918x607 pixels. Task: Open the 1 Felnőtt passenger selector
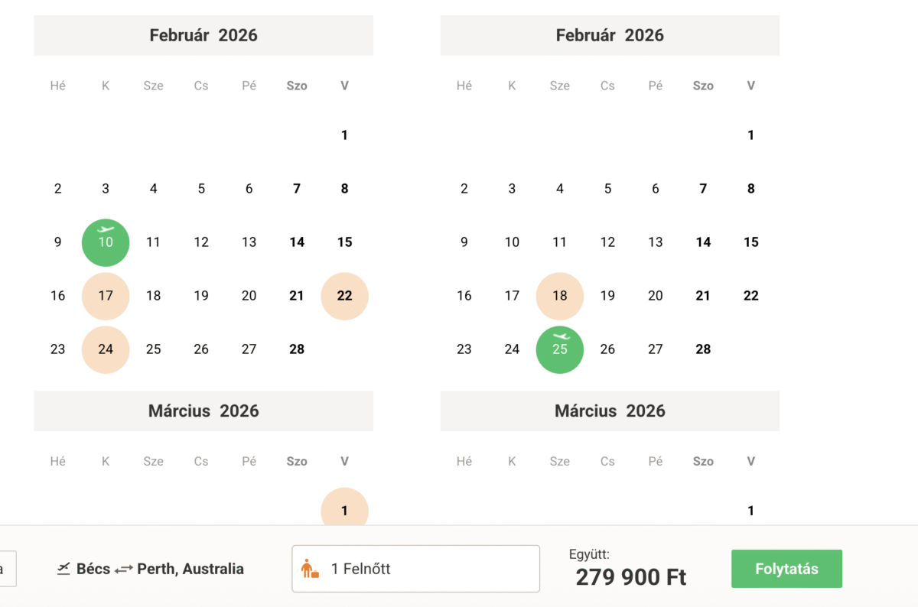coord(415,569)
